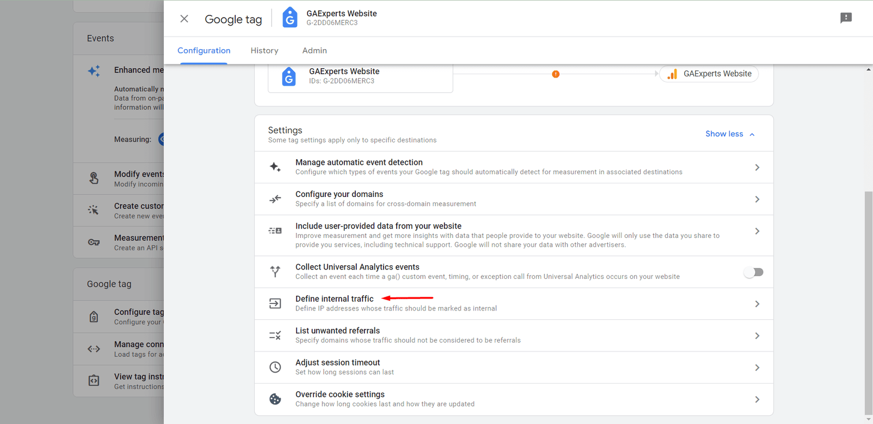Expand the Override cookie settings chevron
Screen dimensions: 873x424
coord(757,399)
